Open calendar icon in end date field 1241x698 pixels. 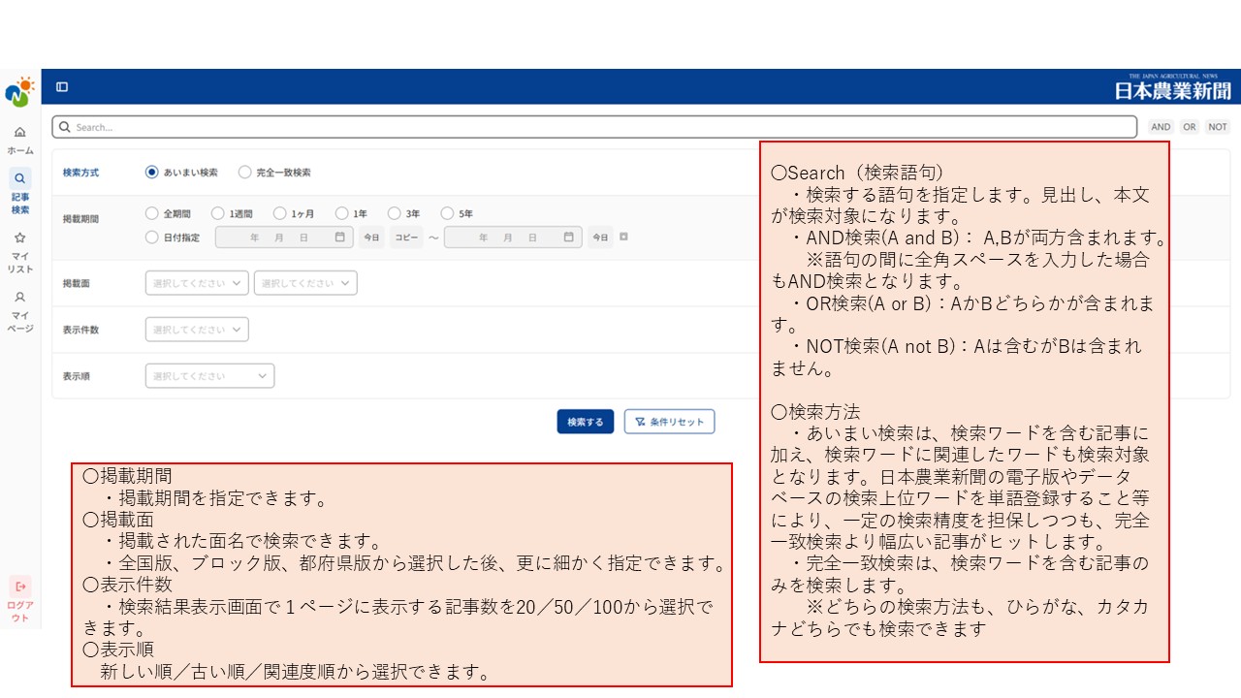(x=569, y=237)
